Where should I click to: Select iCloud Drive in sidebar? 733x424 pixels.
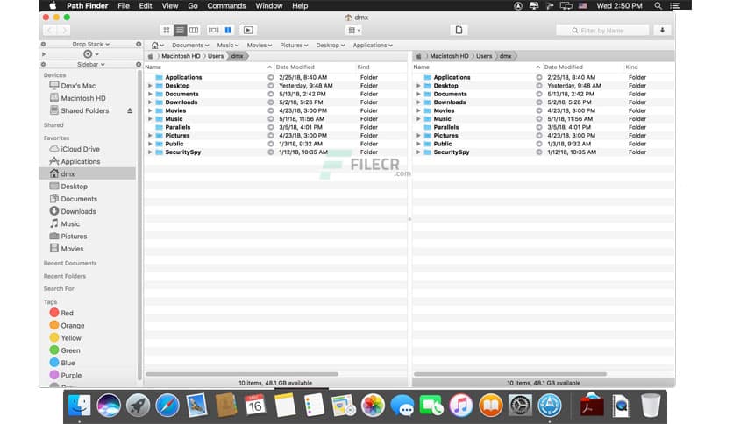pyautogui.click(x=80, y=149)
